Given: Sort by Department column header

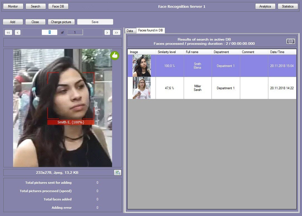Looking at the screenshot, I should point(226,52).
